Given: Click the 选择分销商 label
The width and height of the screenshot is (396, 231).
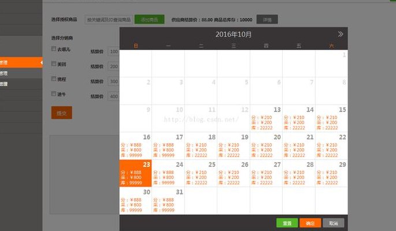Looking at the screenshot, I should tap(62, 38).
